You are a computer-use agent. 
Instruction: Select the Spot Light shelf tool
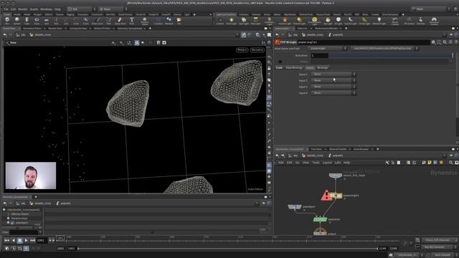(x=244, y=21)
